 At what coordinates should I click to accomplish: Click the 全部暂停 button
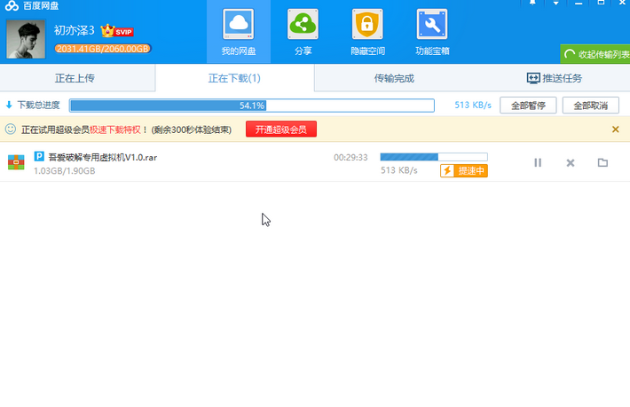(528, 106)
